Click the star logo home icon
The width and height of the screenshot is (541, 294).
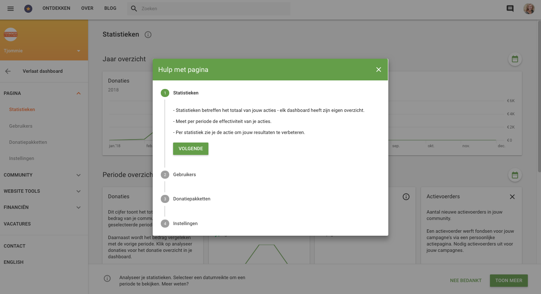click(28, 9)
